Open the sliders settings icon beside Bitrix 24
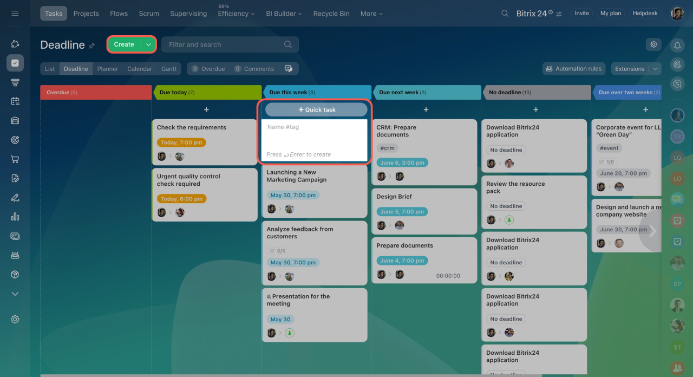Viewport: 693px width, 377px height. click(559, 14)
